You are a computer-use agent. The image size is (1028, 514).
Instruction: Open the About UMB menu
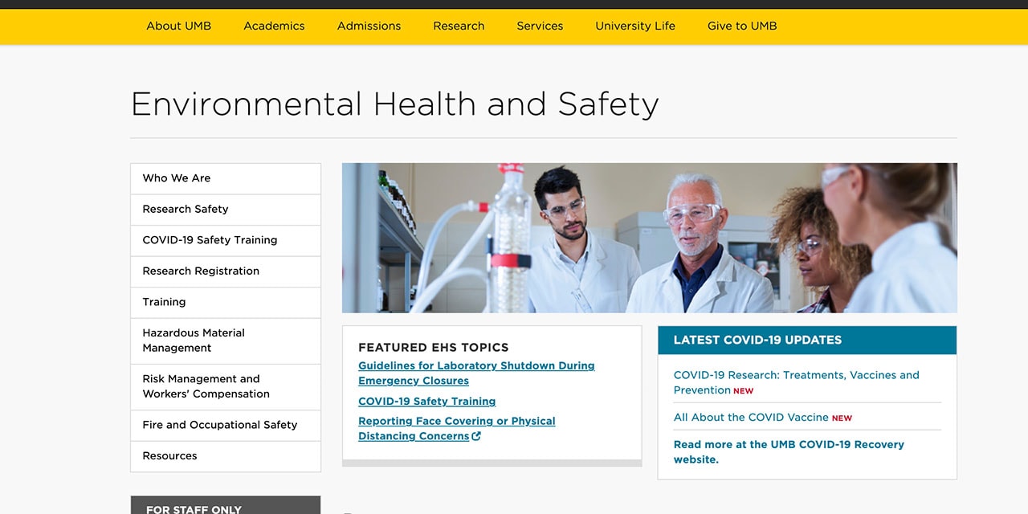coord(178,26)
